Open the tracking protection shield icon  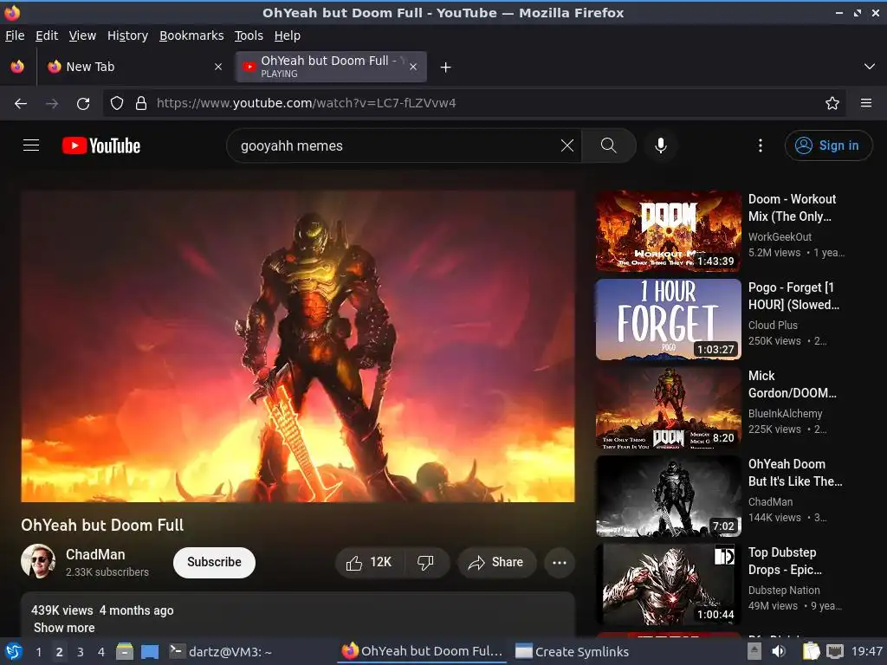[117, 103]
